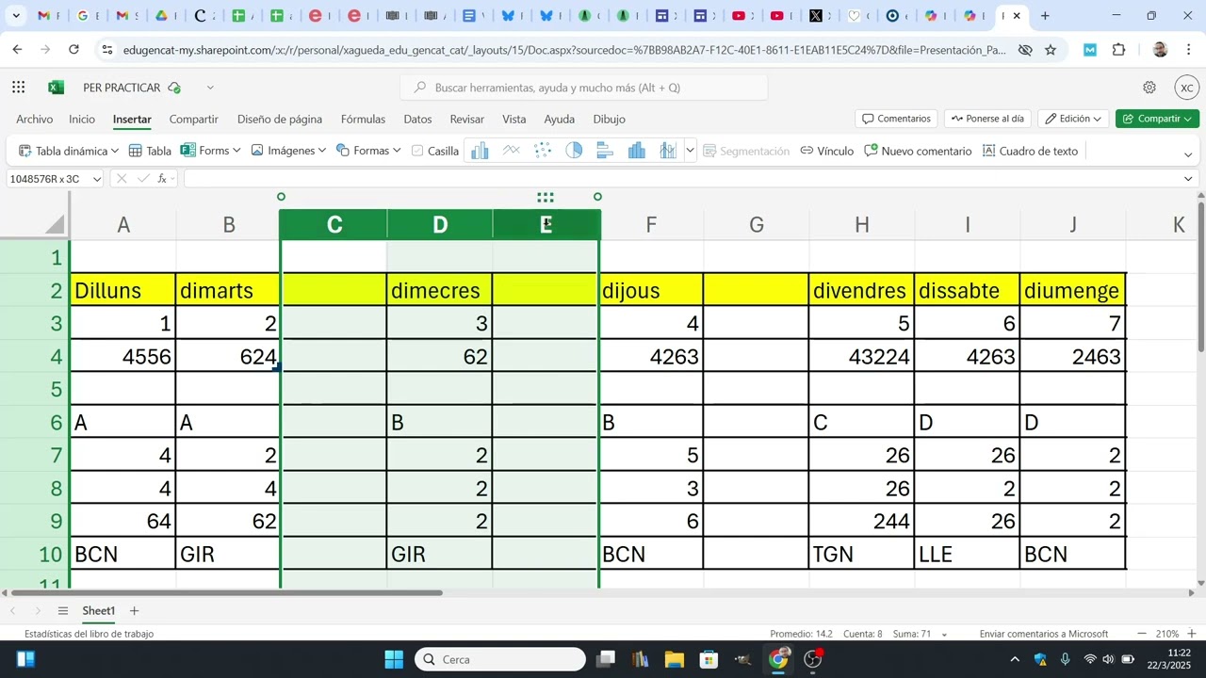Switch to the Fórmulas tab

[x=363, y=120]
